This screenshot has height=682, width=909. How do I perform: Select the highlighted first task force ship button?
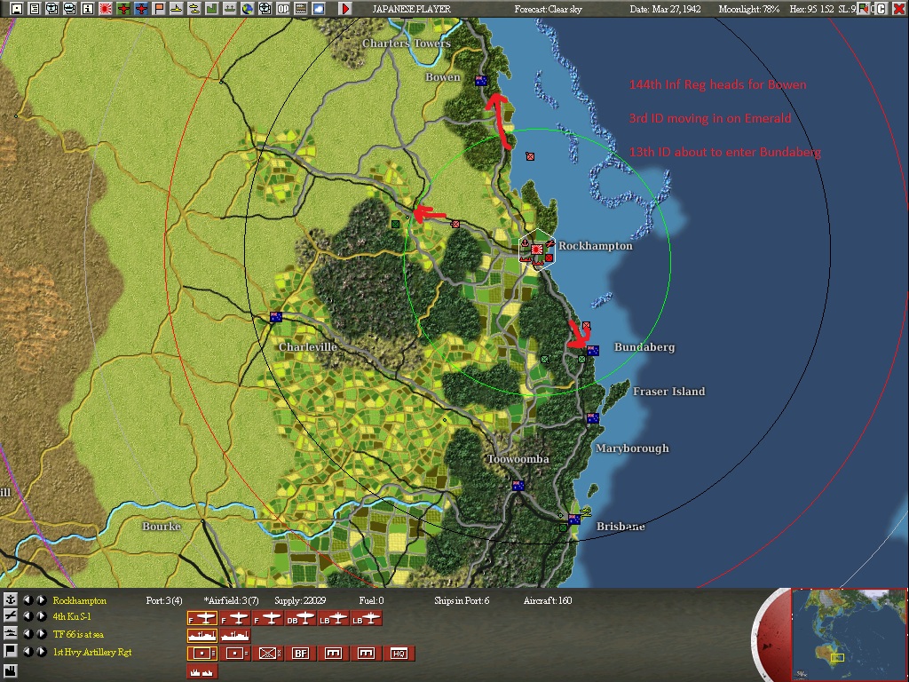(202, 636)
